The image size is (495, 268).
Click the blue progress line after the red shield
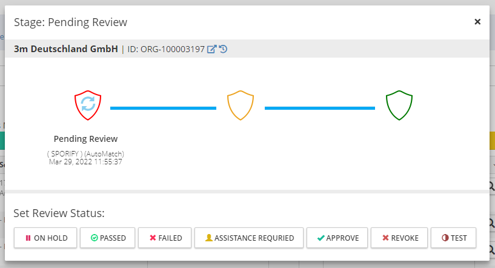163,108
